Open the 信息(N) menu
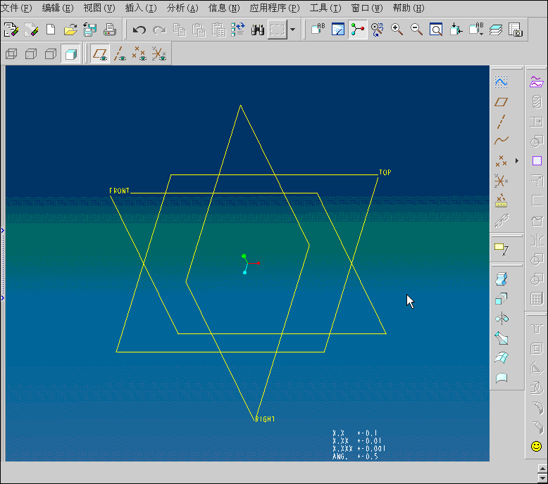Viewport: 548px width, 484px height. point(224,8)
